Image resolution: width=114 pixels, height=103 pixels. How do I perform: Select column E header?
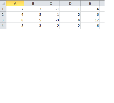[x=90, y=3]
